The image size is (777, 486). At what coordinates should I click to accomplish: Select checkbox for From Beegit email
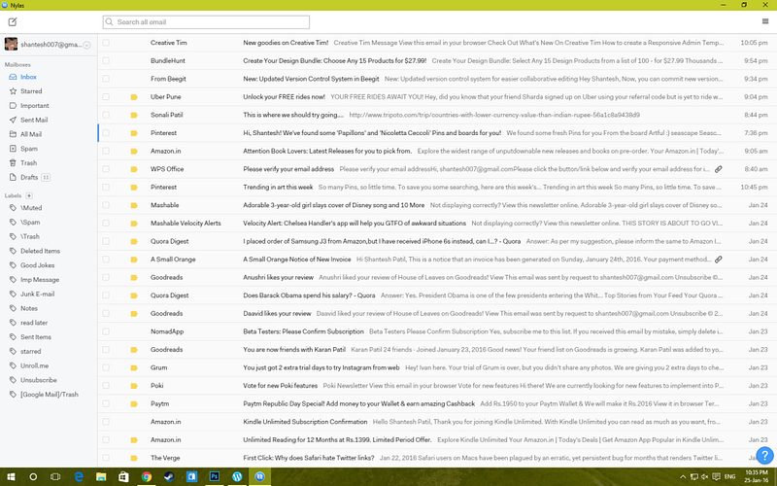(106, 79)
